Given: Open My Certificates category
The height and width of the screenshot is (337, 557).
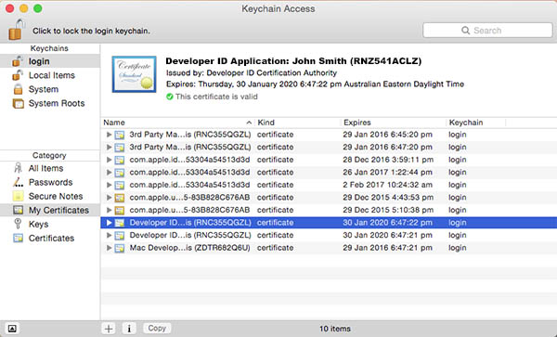Looking at the screenshot, I should click(50, 210).
